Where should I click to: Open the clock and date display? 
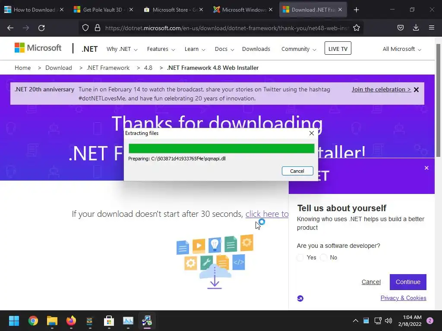[x=410, y=321]
